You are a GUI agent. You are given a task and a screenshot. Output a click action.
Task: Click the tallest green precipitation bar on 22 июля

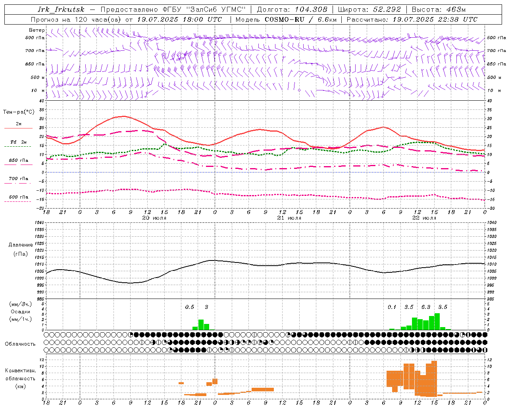click(437, 322)
